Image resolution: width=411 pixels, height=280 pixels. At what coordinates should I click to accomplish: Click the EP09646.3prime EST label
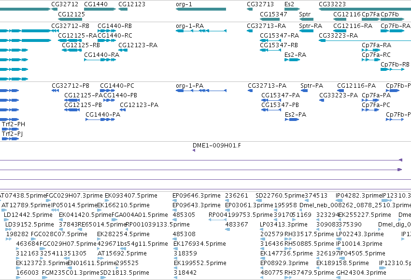(x=197, y=196)
